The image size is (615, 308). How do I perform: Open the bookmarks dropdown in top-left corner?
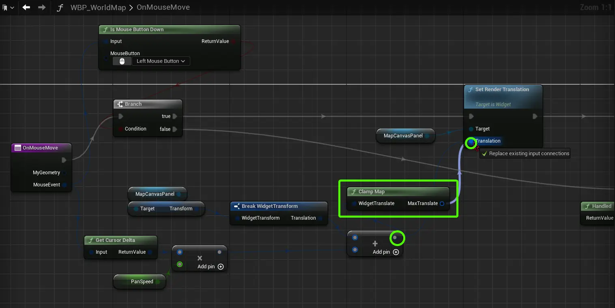[8, 7]
